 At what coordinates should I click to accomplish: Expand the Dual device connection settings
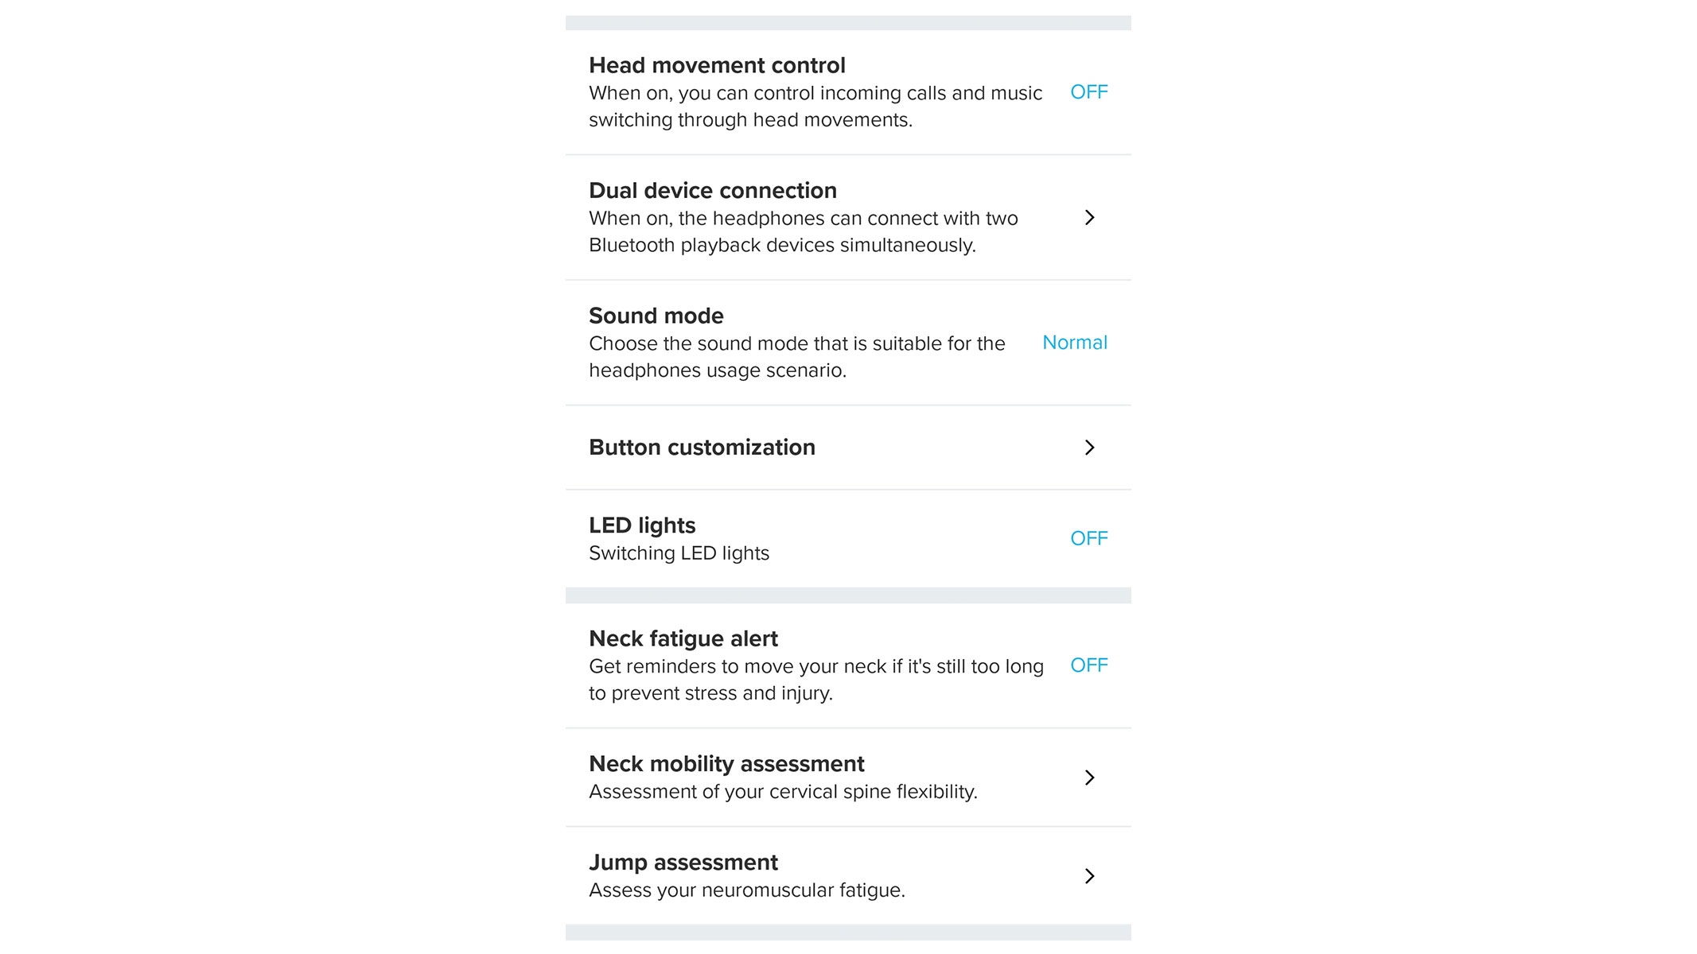(x=1090, y=218)
